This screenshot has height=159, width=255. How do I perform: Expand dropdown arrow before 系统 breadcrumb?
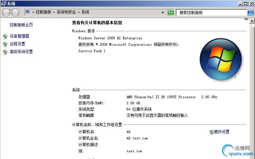point(79,12)
